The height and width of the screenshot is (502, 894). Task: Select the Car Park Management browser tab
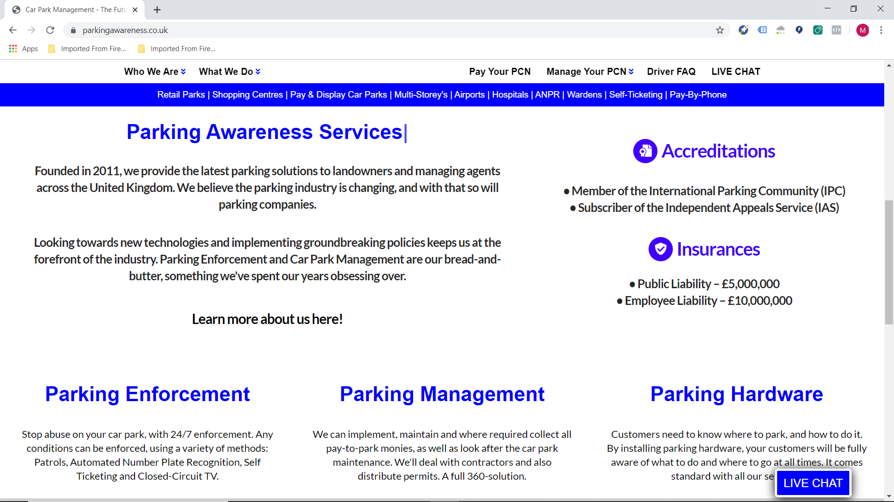(x=74, y=10)
